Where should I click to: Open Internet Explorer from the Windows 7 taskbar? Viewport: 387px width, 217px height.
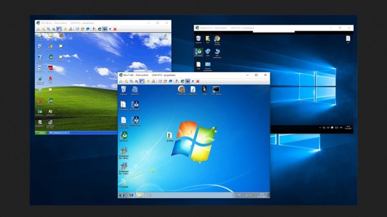131,195
